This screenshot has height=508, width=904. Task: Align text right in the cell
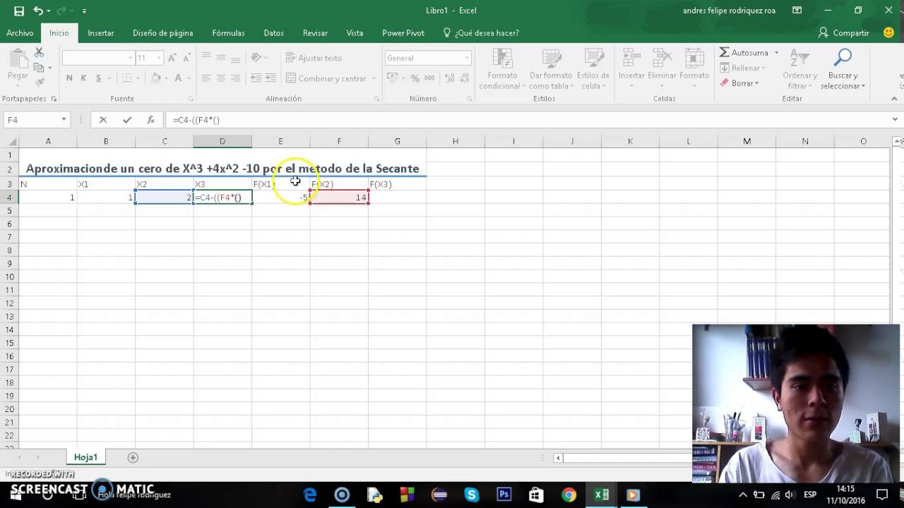point(236,78)
